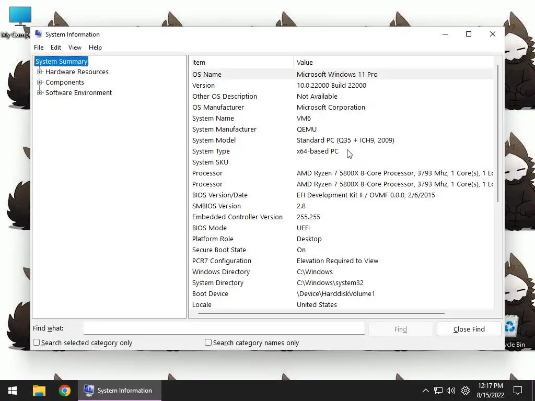Viewport: 535px width, 401px height.
Task: Click the horizontal scrollbar of details pane
Action: [x=321, y=313]
